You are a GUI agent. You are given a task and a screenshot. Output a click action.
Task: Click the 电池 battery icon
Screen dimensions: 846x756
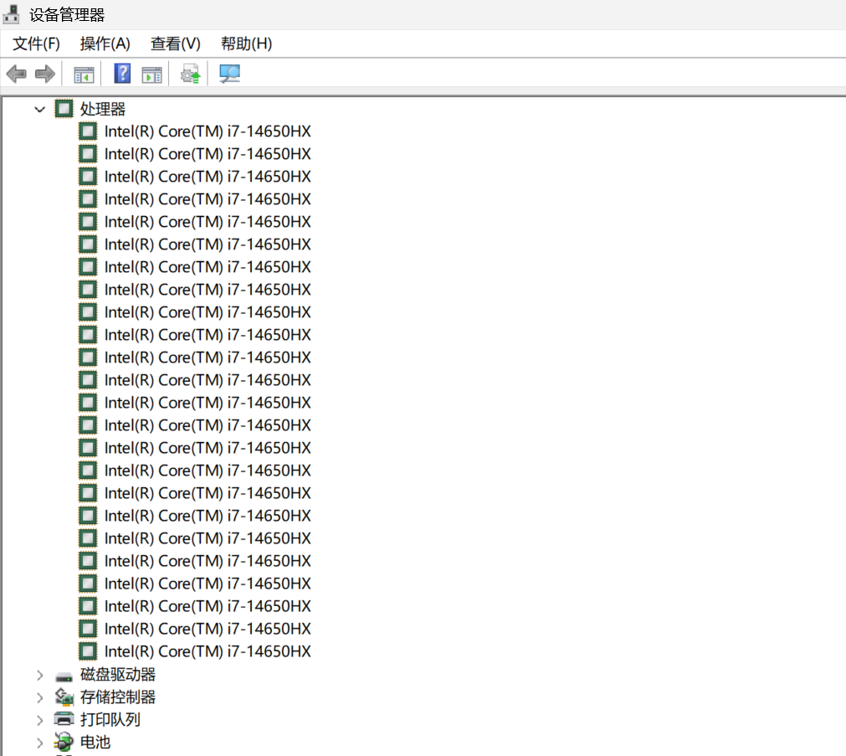(64, 742)
